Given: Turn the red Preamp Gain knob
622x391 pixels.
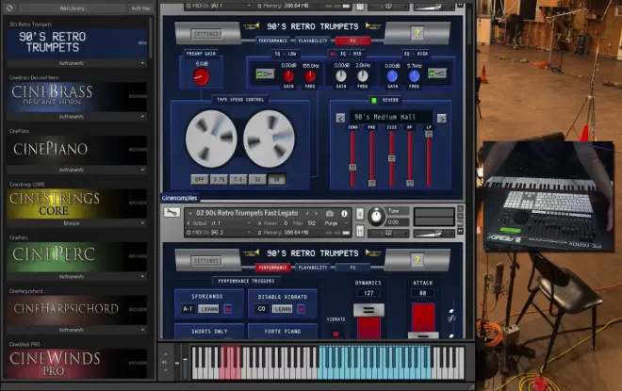Looking at the screenshot, I should click(x=201, y=76).
